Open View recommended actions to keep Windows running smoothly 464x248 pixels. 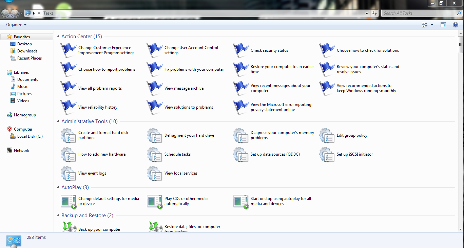tap(366, 88)
